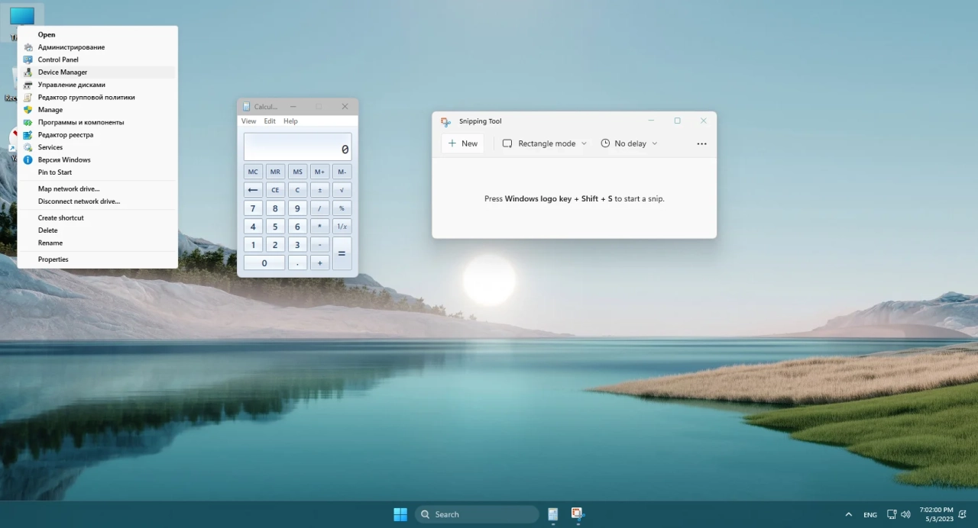
Task: Click the Services gear icon
Action: [28, 147]
